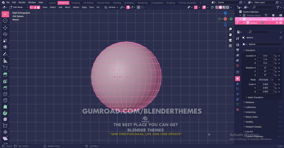This screenshot has width=284, height=148.
Task: Toggle proportional editing button
Action: pyautogui.click(x=138, y=7)
